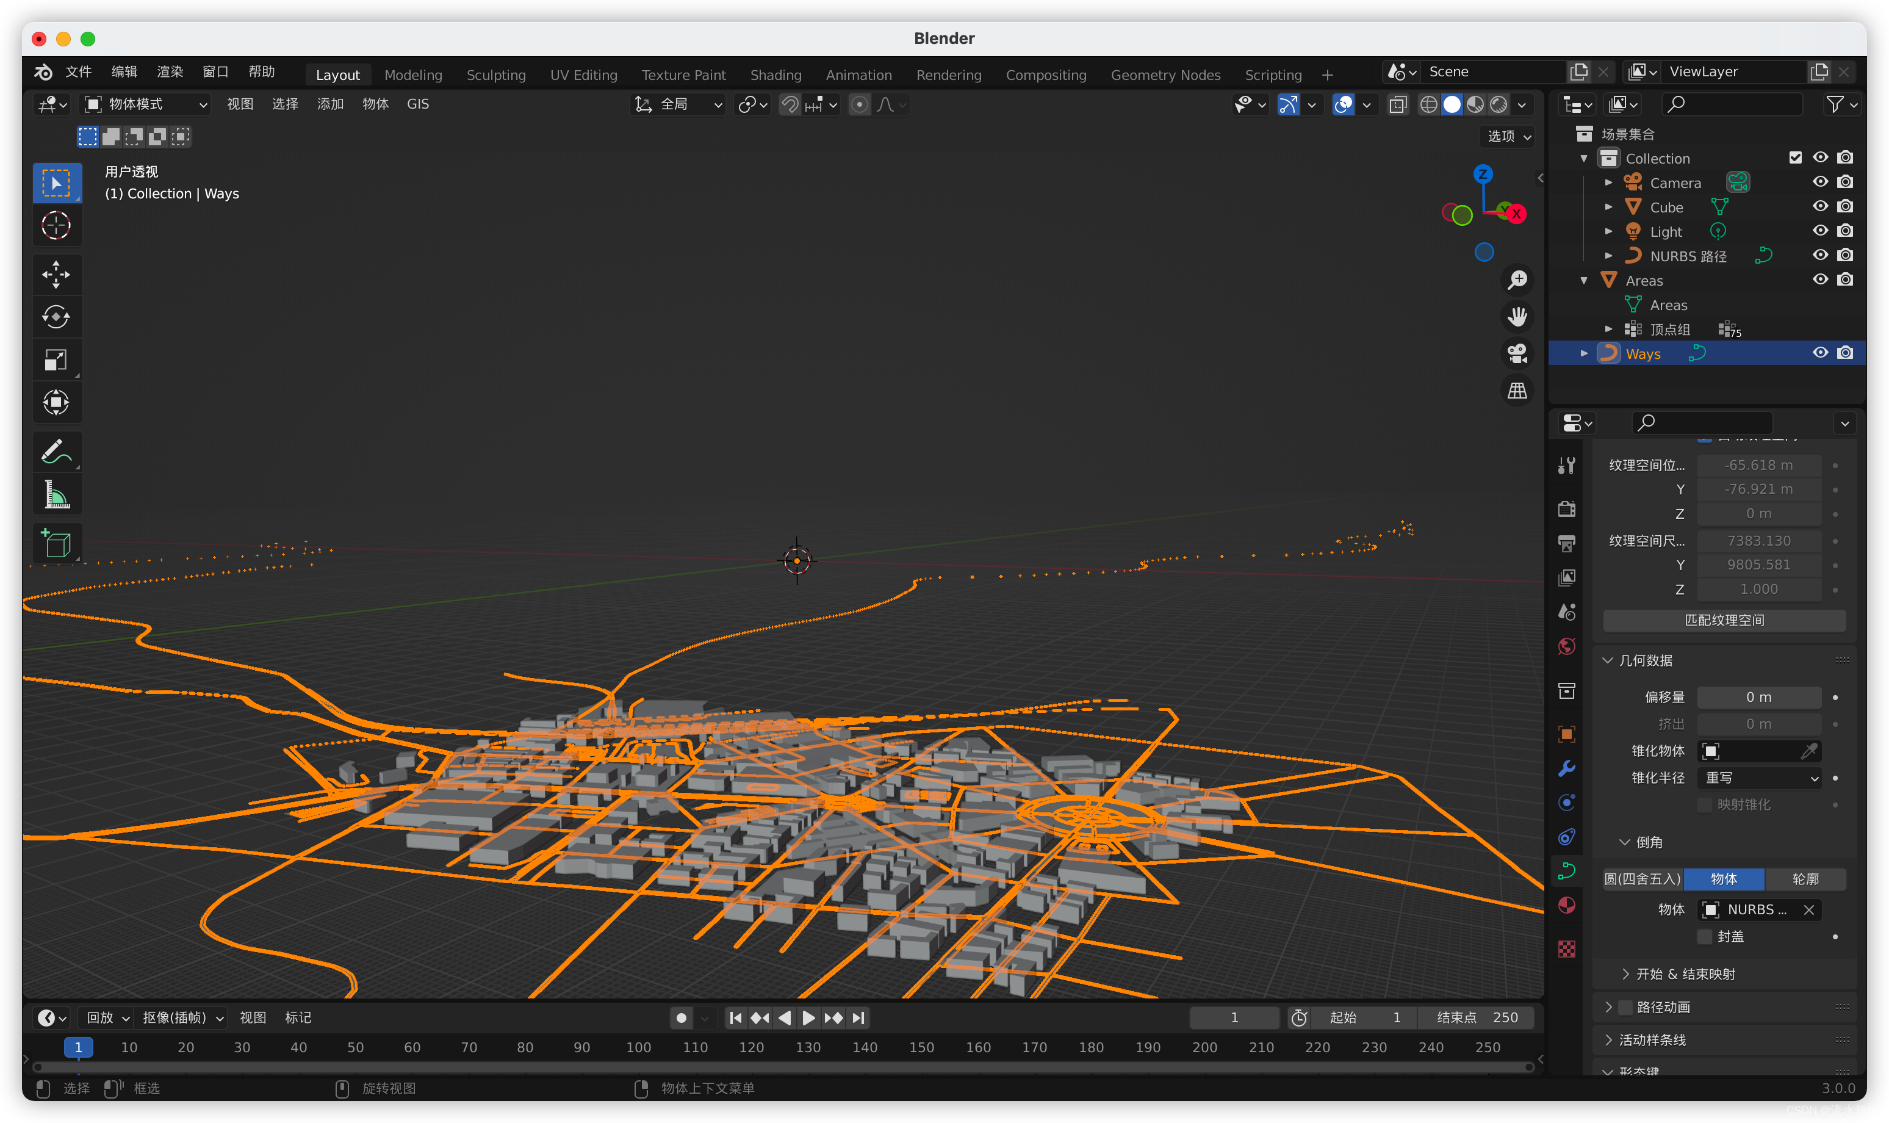The width and height of the screenshot is (1889, 1123).
Task: Open the GIS menu
Action: coord(417,104)
